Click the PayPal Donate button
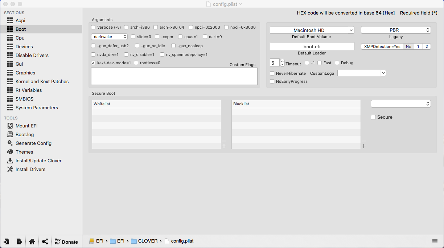444x248 pixels. point(66,242)
